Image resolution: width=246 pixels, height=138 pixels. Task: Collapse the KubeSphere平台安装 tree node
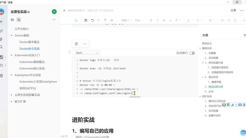tap(12, 75)
